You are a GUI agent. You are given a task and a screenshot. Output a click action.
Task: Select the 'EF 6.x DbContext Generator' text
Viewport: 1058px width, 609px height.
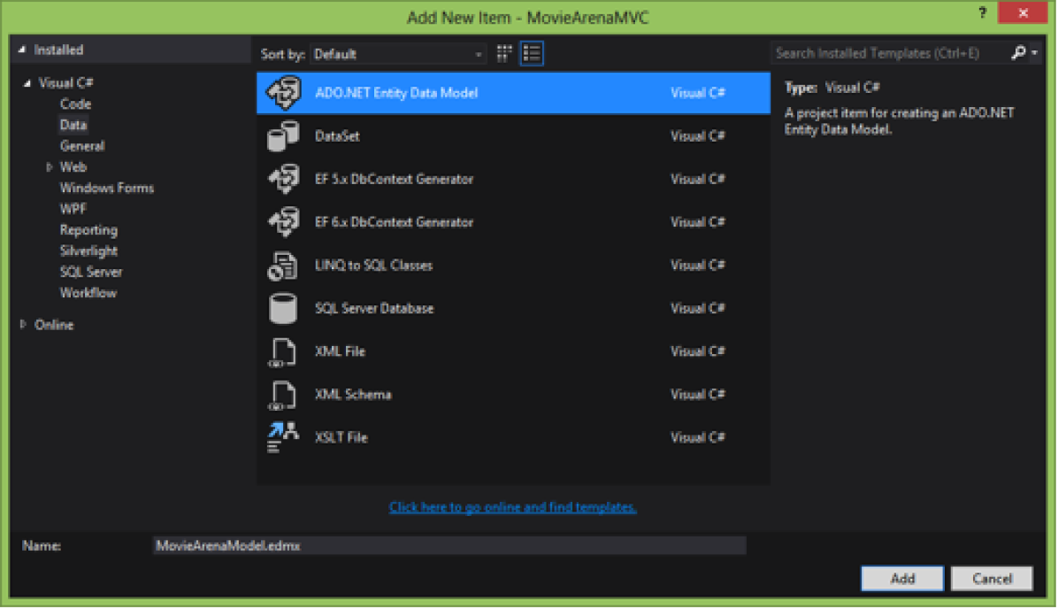pos(394,222)
